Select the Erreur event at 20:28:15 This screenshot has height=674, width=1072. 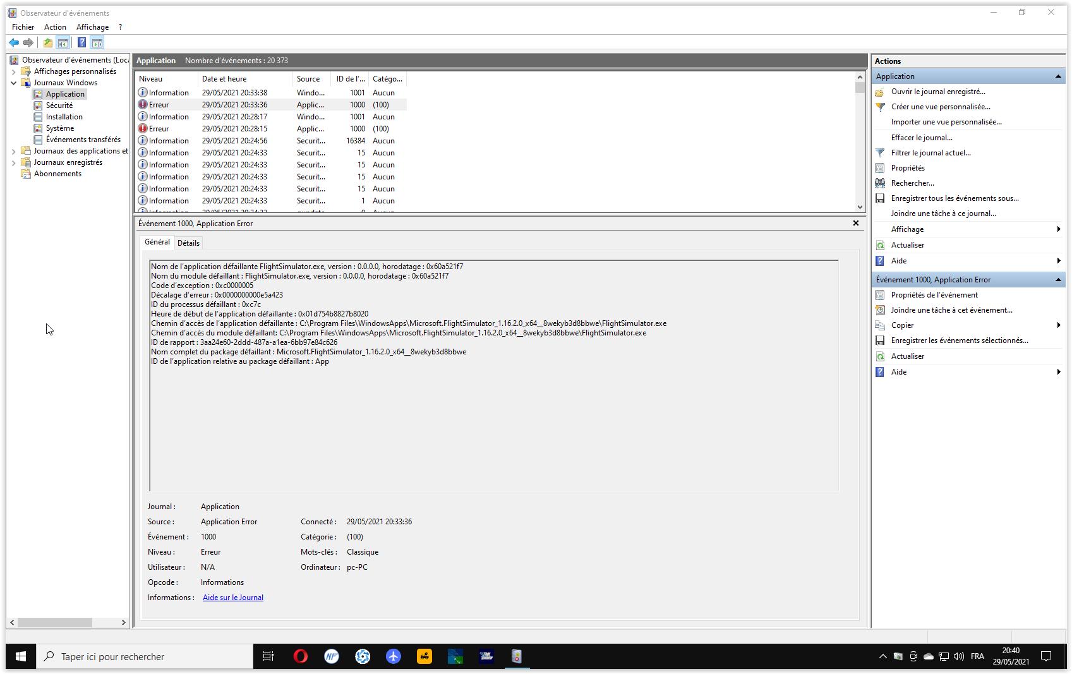[x=272, y=129]
